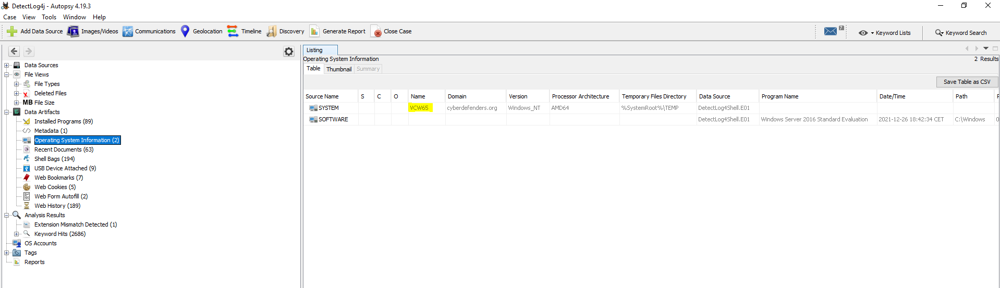The image size is (1000, 288).
Task: Select the Web History (189) tree item
Action: pyautogui.click(x=57, y=206)
